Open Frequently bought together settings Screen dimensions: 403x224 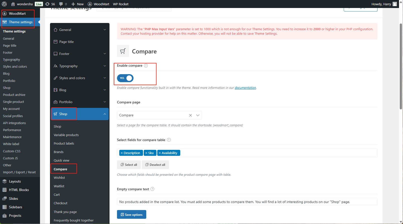pyautogui.click(x=74, y=220)
